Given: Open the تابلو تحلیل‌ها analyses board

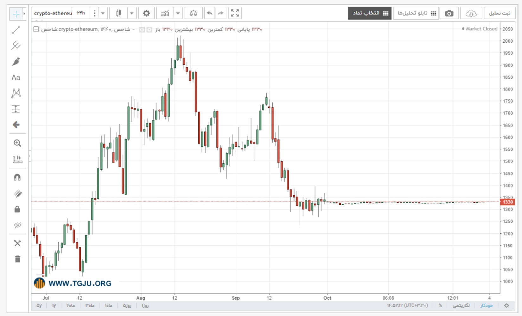Looking at the screenshot, I should (x=416, y=13).
